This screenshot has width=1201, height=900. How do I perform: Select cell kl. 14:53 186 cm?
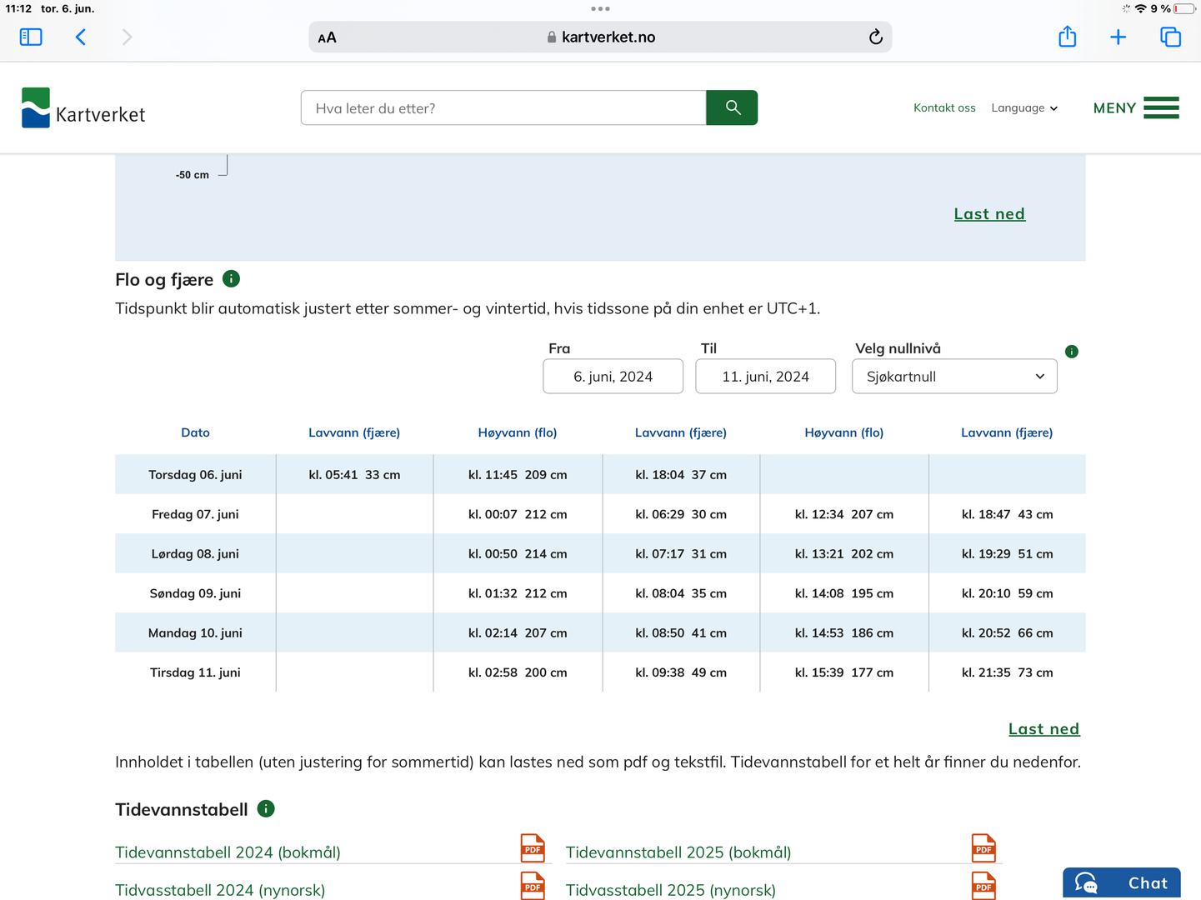coord(844,633)
